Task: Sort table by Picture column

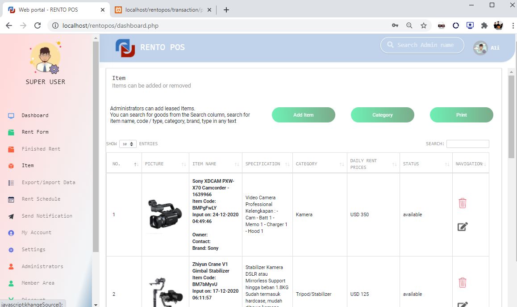Action: (165, 164)
